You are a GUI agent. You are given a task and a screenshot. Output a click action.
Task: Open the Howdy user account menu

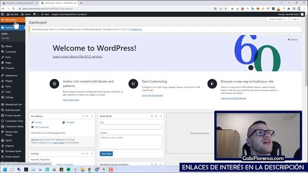pyautogui.click(x=291, y=14)
